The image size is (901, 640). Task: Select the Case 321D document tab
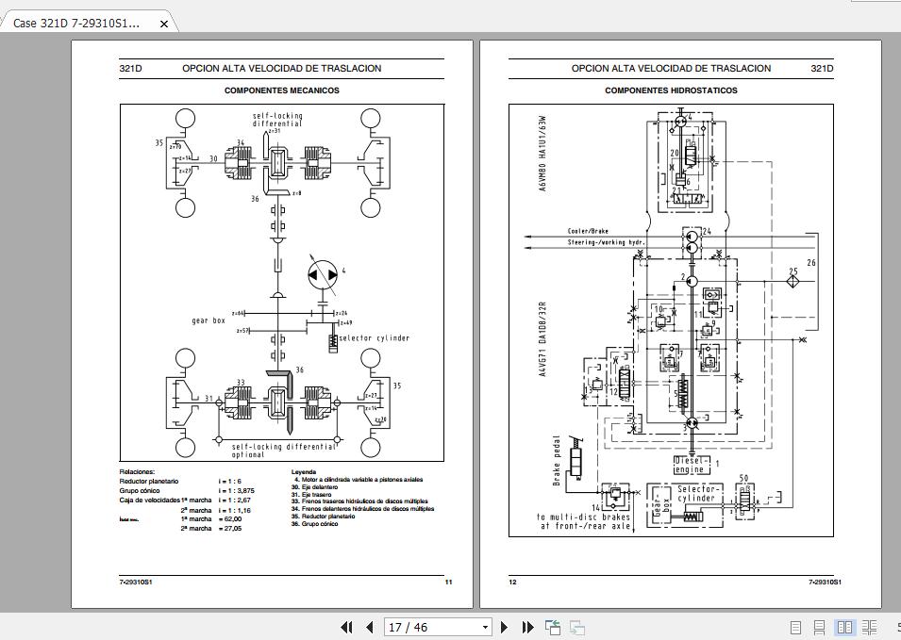coord(77,24)
